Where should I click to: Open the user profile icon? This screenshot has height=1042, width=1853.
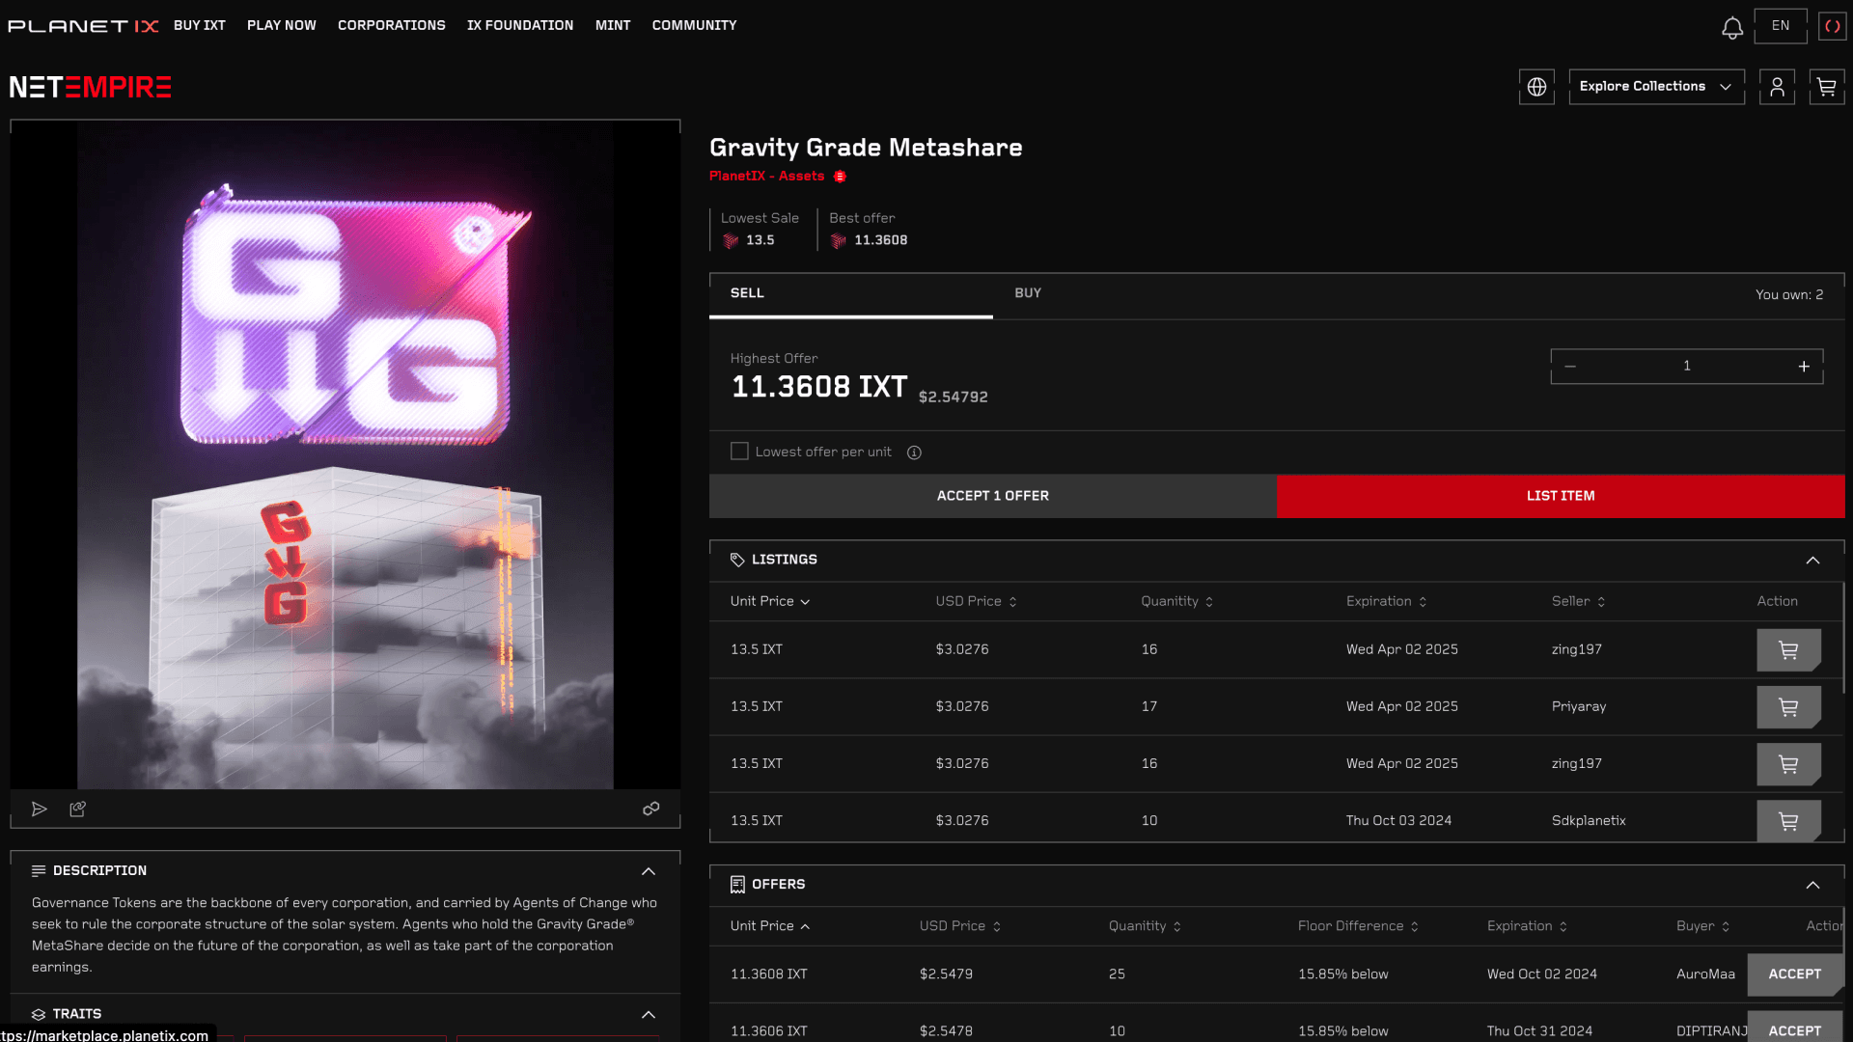(1776, 87)
